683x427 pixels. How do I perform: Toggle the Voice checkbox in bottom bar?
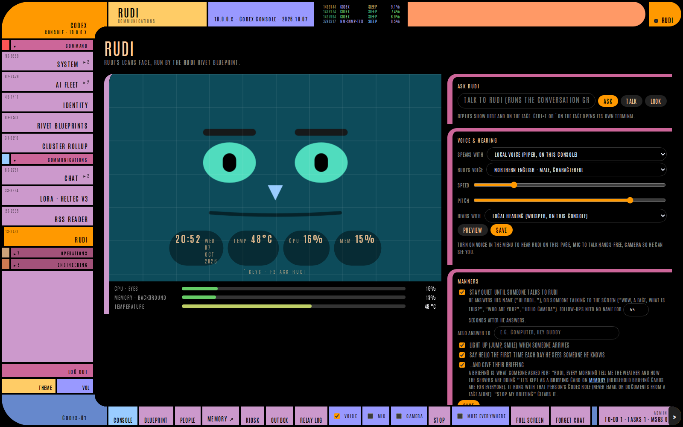[x=337, y=416]
